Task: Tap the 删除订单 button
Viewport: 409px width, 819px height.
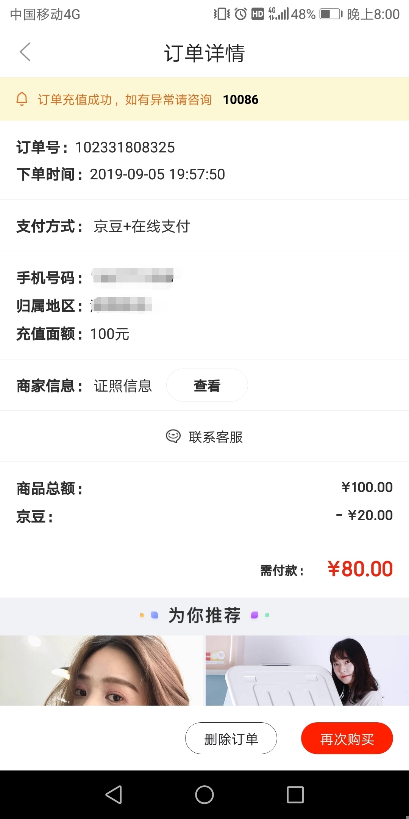Action: (231, 738)
